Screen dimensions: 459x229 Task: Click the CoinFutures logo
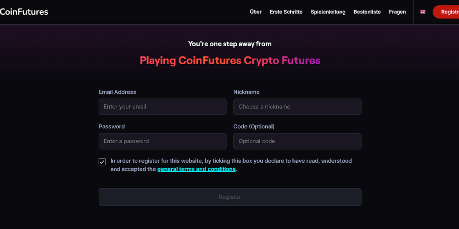point(24,12)
